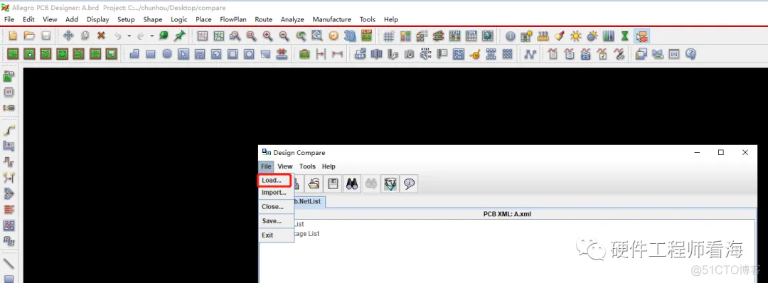768x283 pixels.
Task: Click the binoculars icon in Design Compare
Action: (x=352, y=183)
